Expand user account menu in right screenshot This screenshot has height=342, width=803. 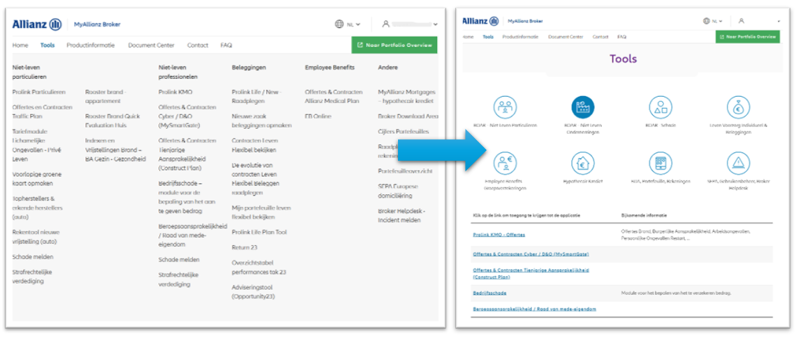coord(759,21)
